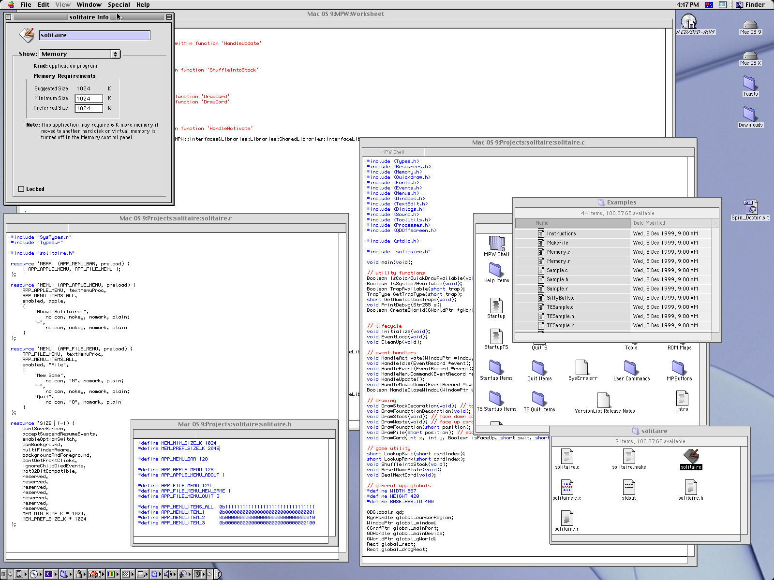The width and height of the screenshot is (774, 580).
Task: Select the Spin_Doctor.sit archive icon
Action: (750, 206)
